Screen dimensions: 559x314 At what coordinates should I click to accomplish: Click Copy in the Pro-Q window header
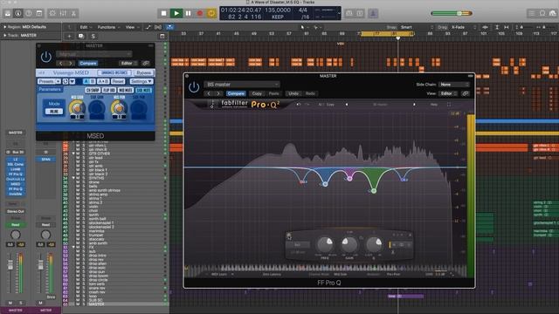click(x=257, y=93)
